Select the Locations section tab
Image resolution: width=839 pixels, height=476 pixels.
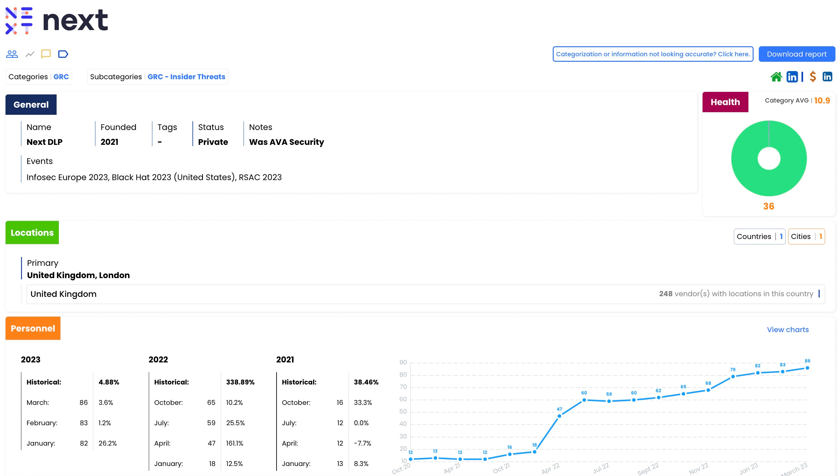tap(32, 233)
